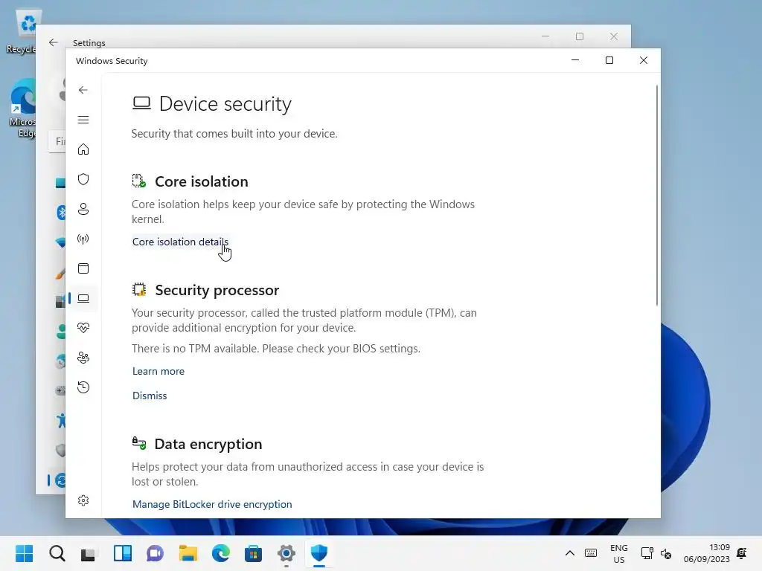Dismiss the TPM warning
The image size is (762, 571).
pyautogui.click(x=150, y=396)
